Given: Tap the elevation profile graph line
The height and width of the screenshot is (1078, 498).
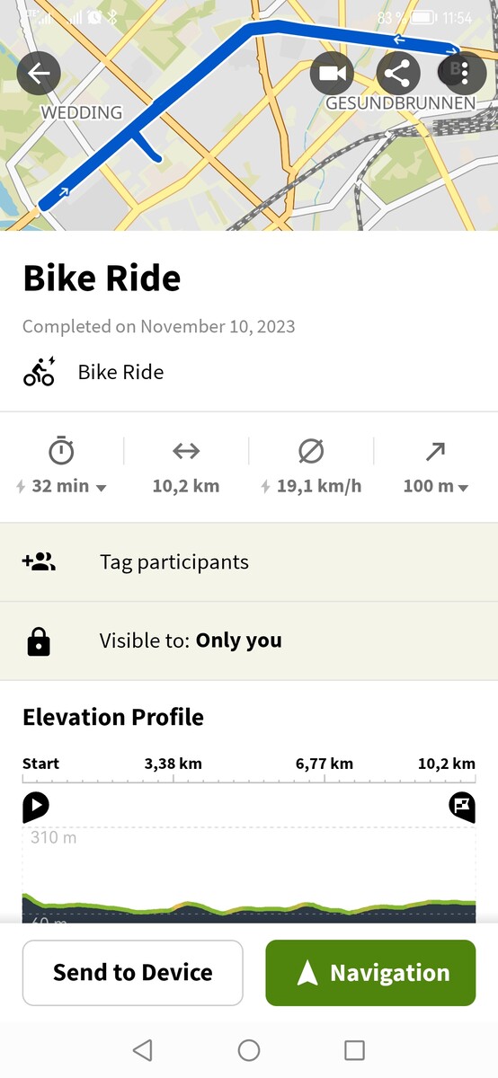Looking at the screenshot, I should [249, 906].
